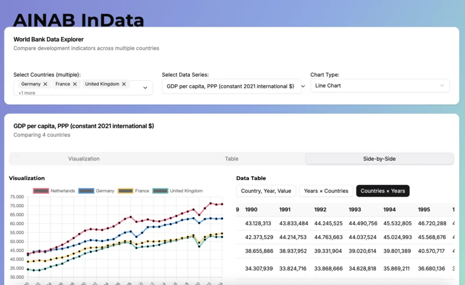Remove Germany from selected countries
The width and height of the screenshot is (465, 285).
click(45, 84)
